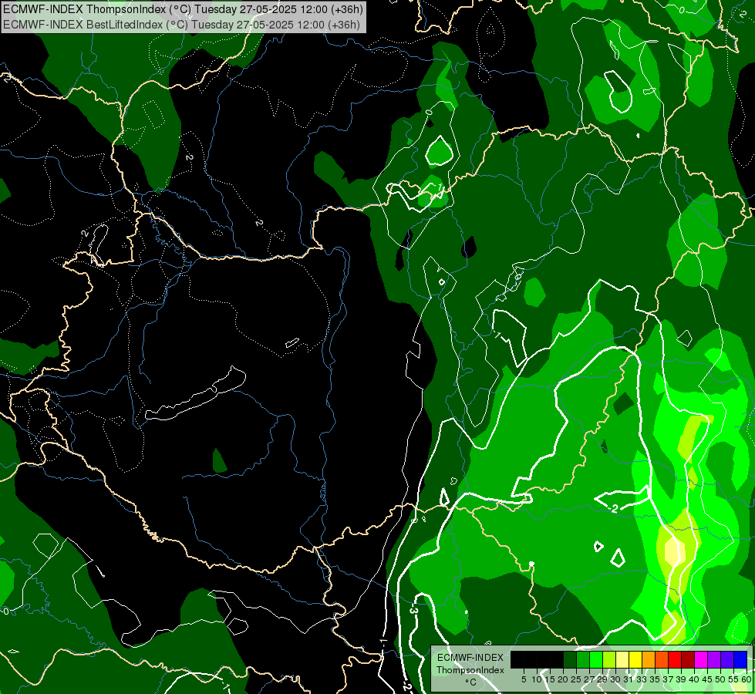Image resolution: width=755 pixels, height=694 pixels.
Task: Select the purple 45-50 legend swatch
Action: pyautogui.click(x=714, y=659)
